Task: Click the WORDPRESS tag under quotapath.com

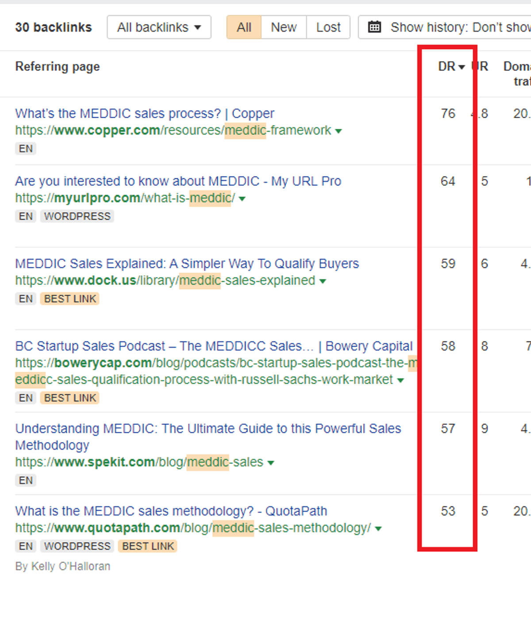Action: pos(77,547)
